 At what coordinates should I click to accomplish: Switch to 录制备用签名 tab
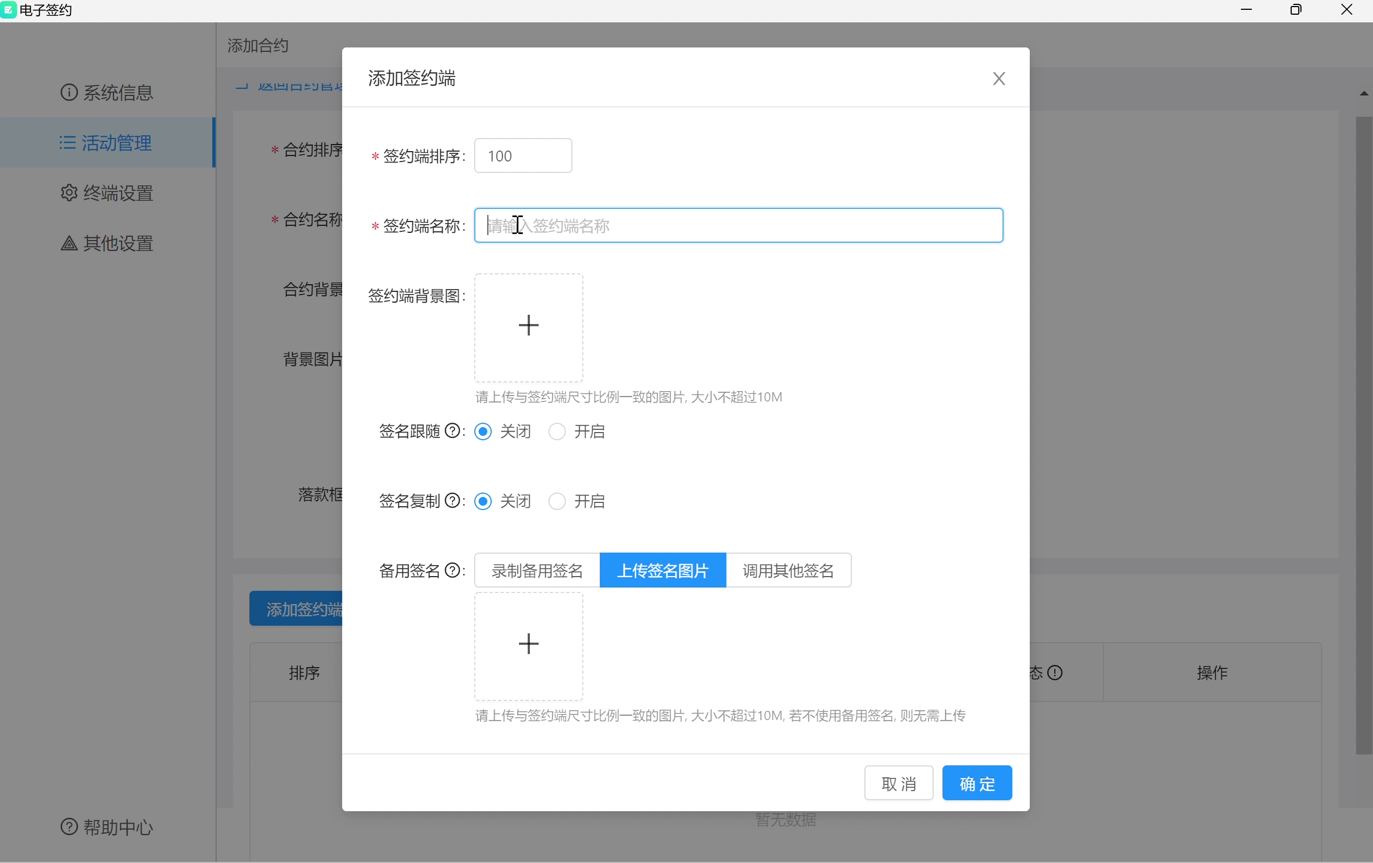tap(536, 570)
